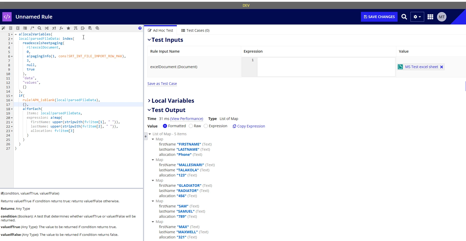Click the Unnamed Rule title

point(34,17)
